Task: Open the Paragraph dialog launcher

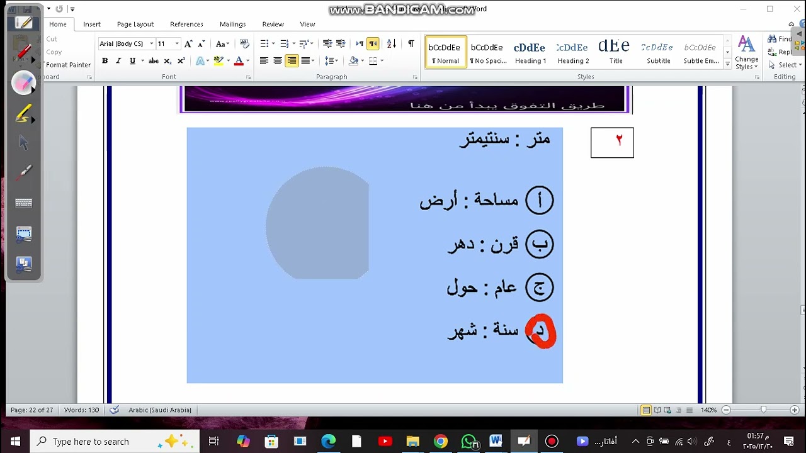Action: point(415,77)
